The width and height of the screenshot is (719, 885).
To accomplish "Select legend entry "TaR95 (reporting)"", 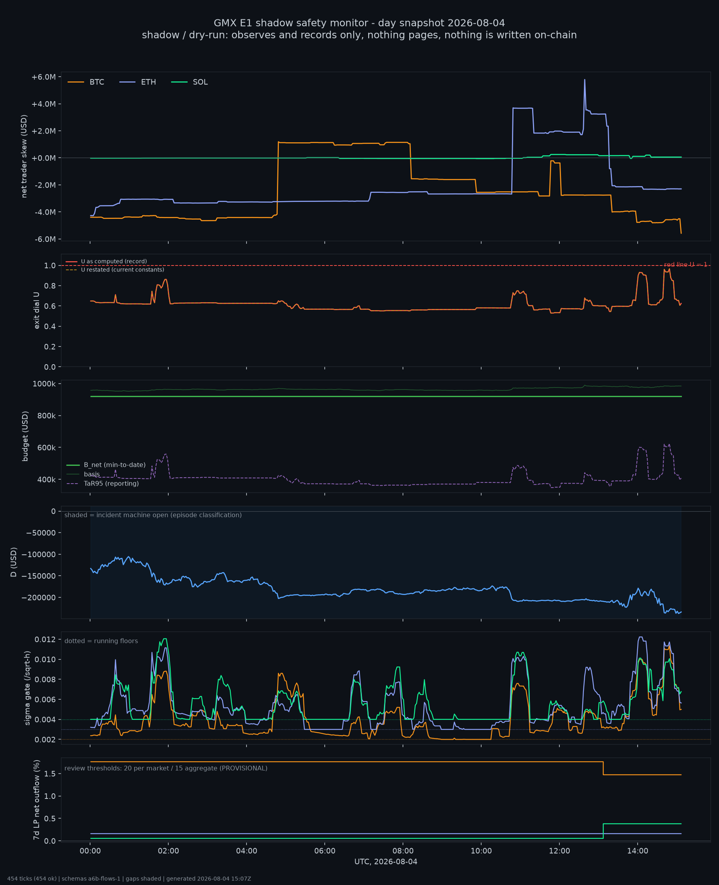I will pos(111,484).
